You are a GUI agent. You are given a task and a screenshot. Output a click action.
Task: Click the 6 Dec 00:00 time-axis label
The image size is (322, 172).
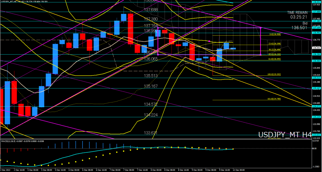[x=74, y=170]
